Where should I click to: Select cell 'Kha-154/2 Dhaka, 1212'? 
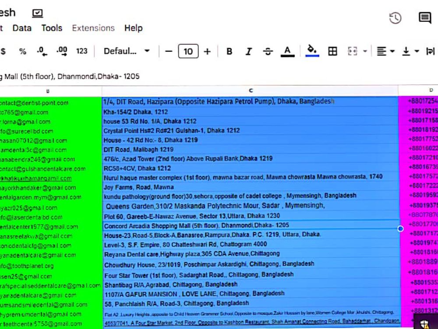[x=250, y=111]
